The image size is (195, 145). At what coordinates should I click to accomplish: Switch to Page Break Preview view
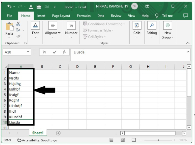133,140
